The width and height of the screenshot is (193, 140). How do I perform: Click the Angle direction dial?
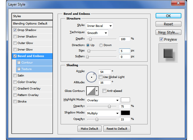pyautogui.click(x=91, y=76)
